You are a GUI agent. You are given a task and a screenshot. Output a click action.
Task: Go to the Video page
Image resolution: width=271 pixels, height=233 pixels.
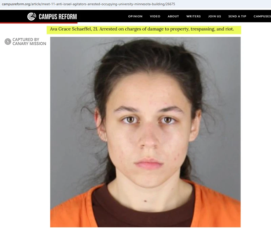pos(155,16)
